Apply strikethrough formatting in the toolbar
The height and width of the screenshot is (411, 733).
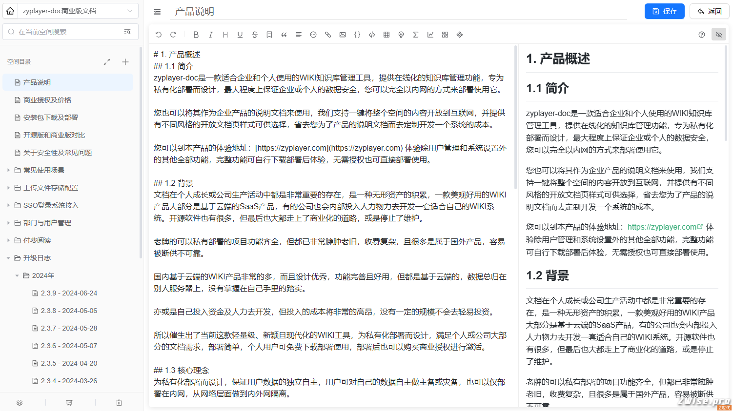click(x=255, y=35)
